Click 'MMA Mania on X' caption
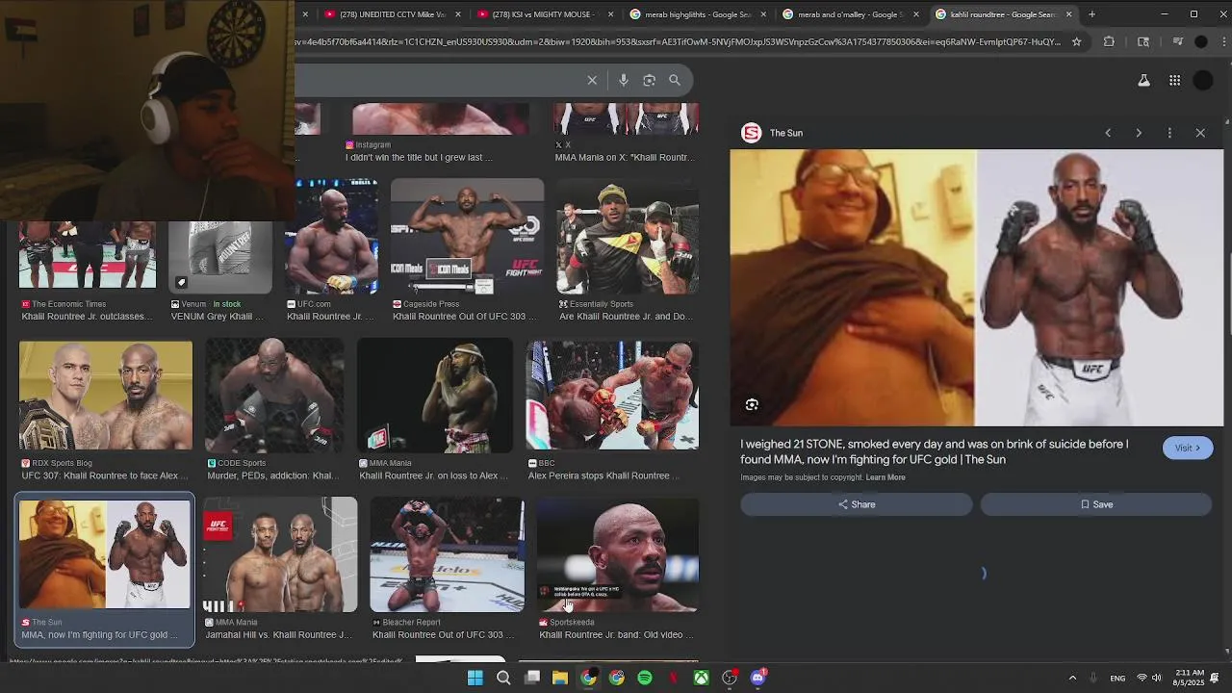This screenshot has height=693, width=1232. click(623, 157)
